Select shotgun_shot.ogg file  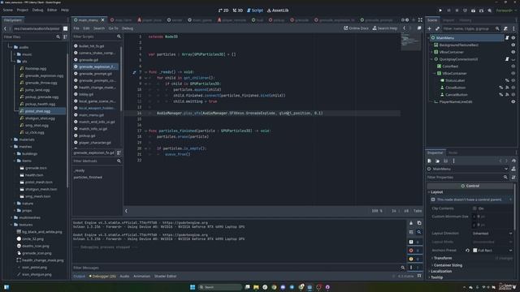coord(40,118)
